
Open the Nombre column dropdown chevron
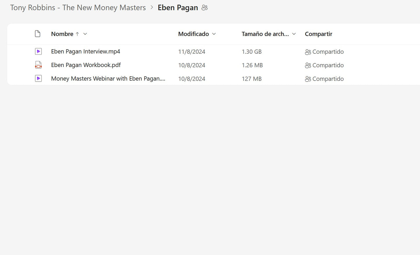85,34
